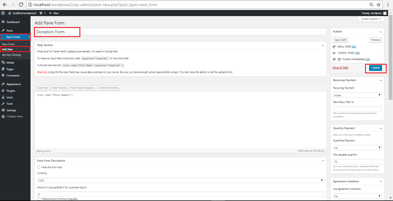Image resolution: width=393 pixels, height=201 pixels.
Task: Edit the Draft status link
Action: click(x=354, y=47)
